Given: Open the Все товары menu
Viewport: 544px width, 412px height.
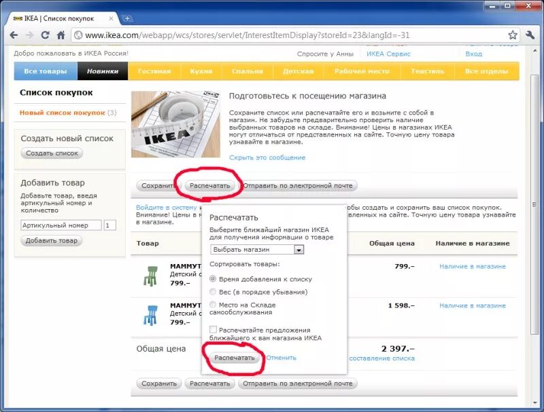Looking at the screenshot, I should pos(46,71).
